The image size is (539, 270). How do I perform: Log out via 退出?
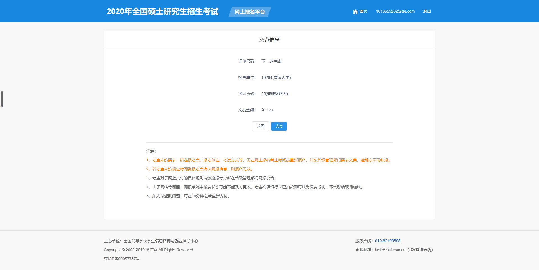(427, 11)
